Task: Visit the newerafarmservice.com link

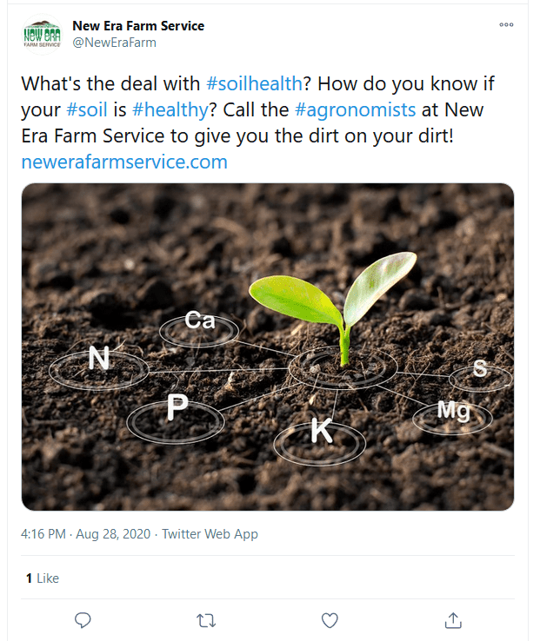Action: 124,162
